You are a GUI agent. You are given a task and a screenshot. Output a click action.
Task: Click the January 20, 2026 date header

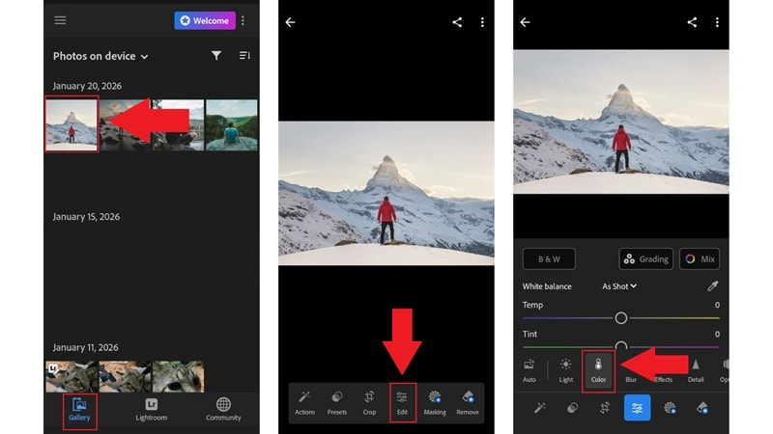[87, 86]
